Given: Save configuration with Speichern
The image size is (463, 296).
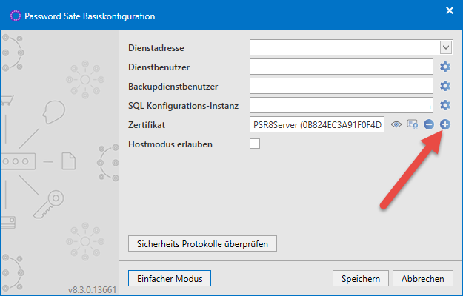Looking at the screenshot, I should click(x=361, y=278).
